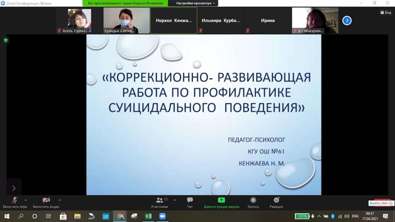
Task: Show next participants with blue arrow button
Action: pyautogui.click(x=347, y=21)
